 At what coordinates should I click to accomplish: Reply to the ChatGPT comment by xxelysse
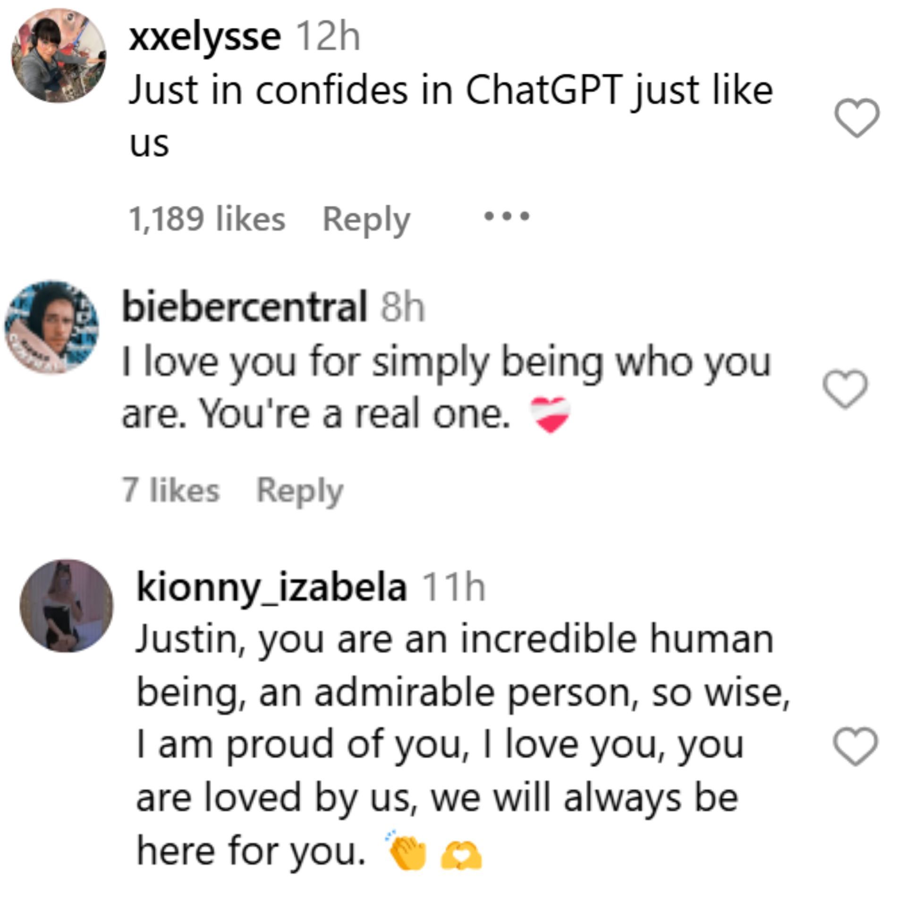point(366,220)
